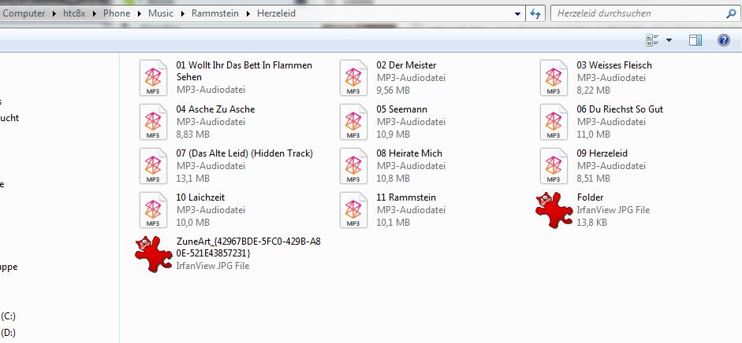This screenshot has width=742, height=343.
Task: Click the file name '11 Rammstein'
Action: [x=406, y=197]
